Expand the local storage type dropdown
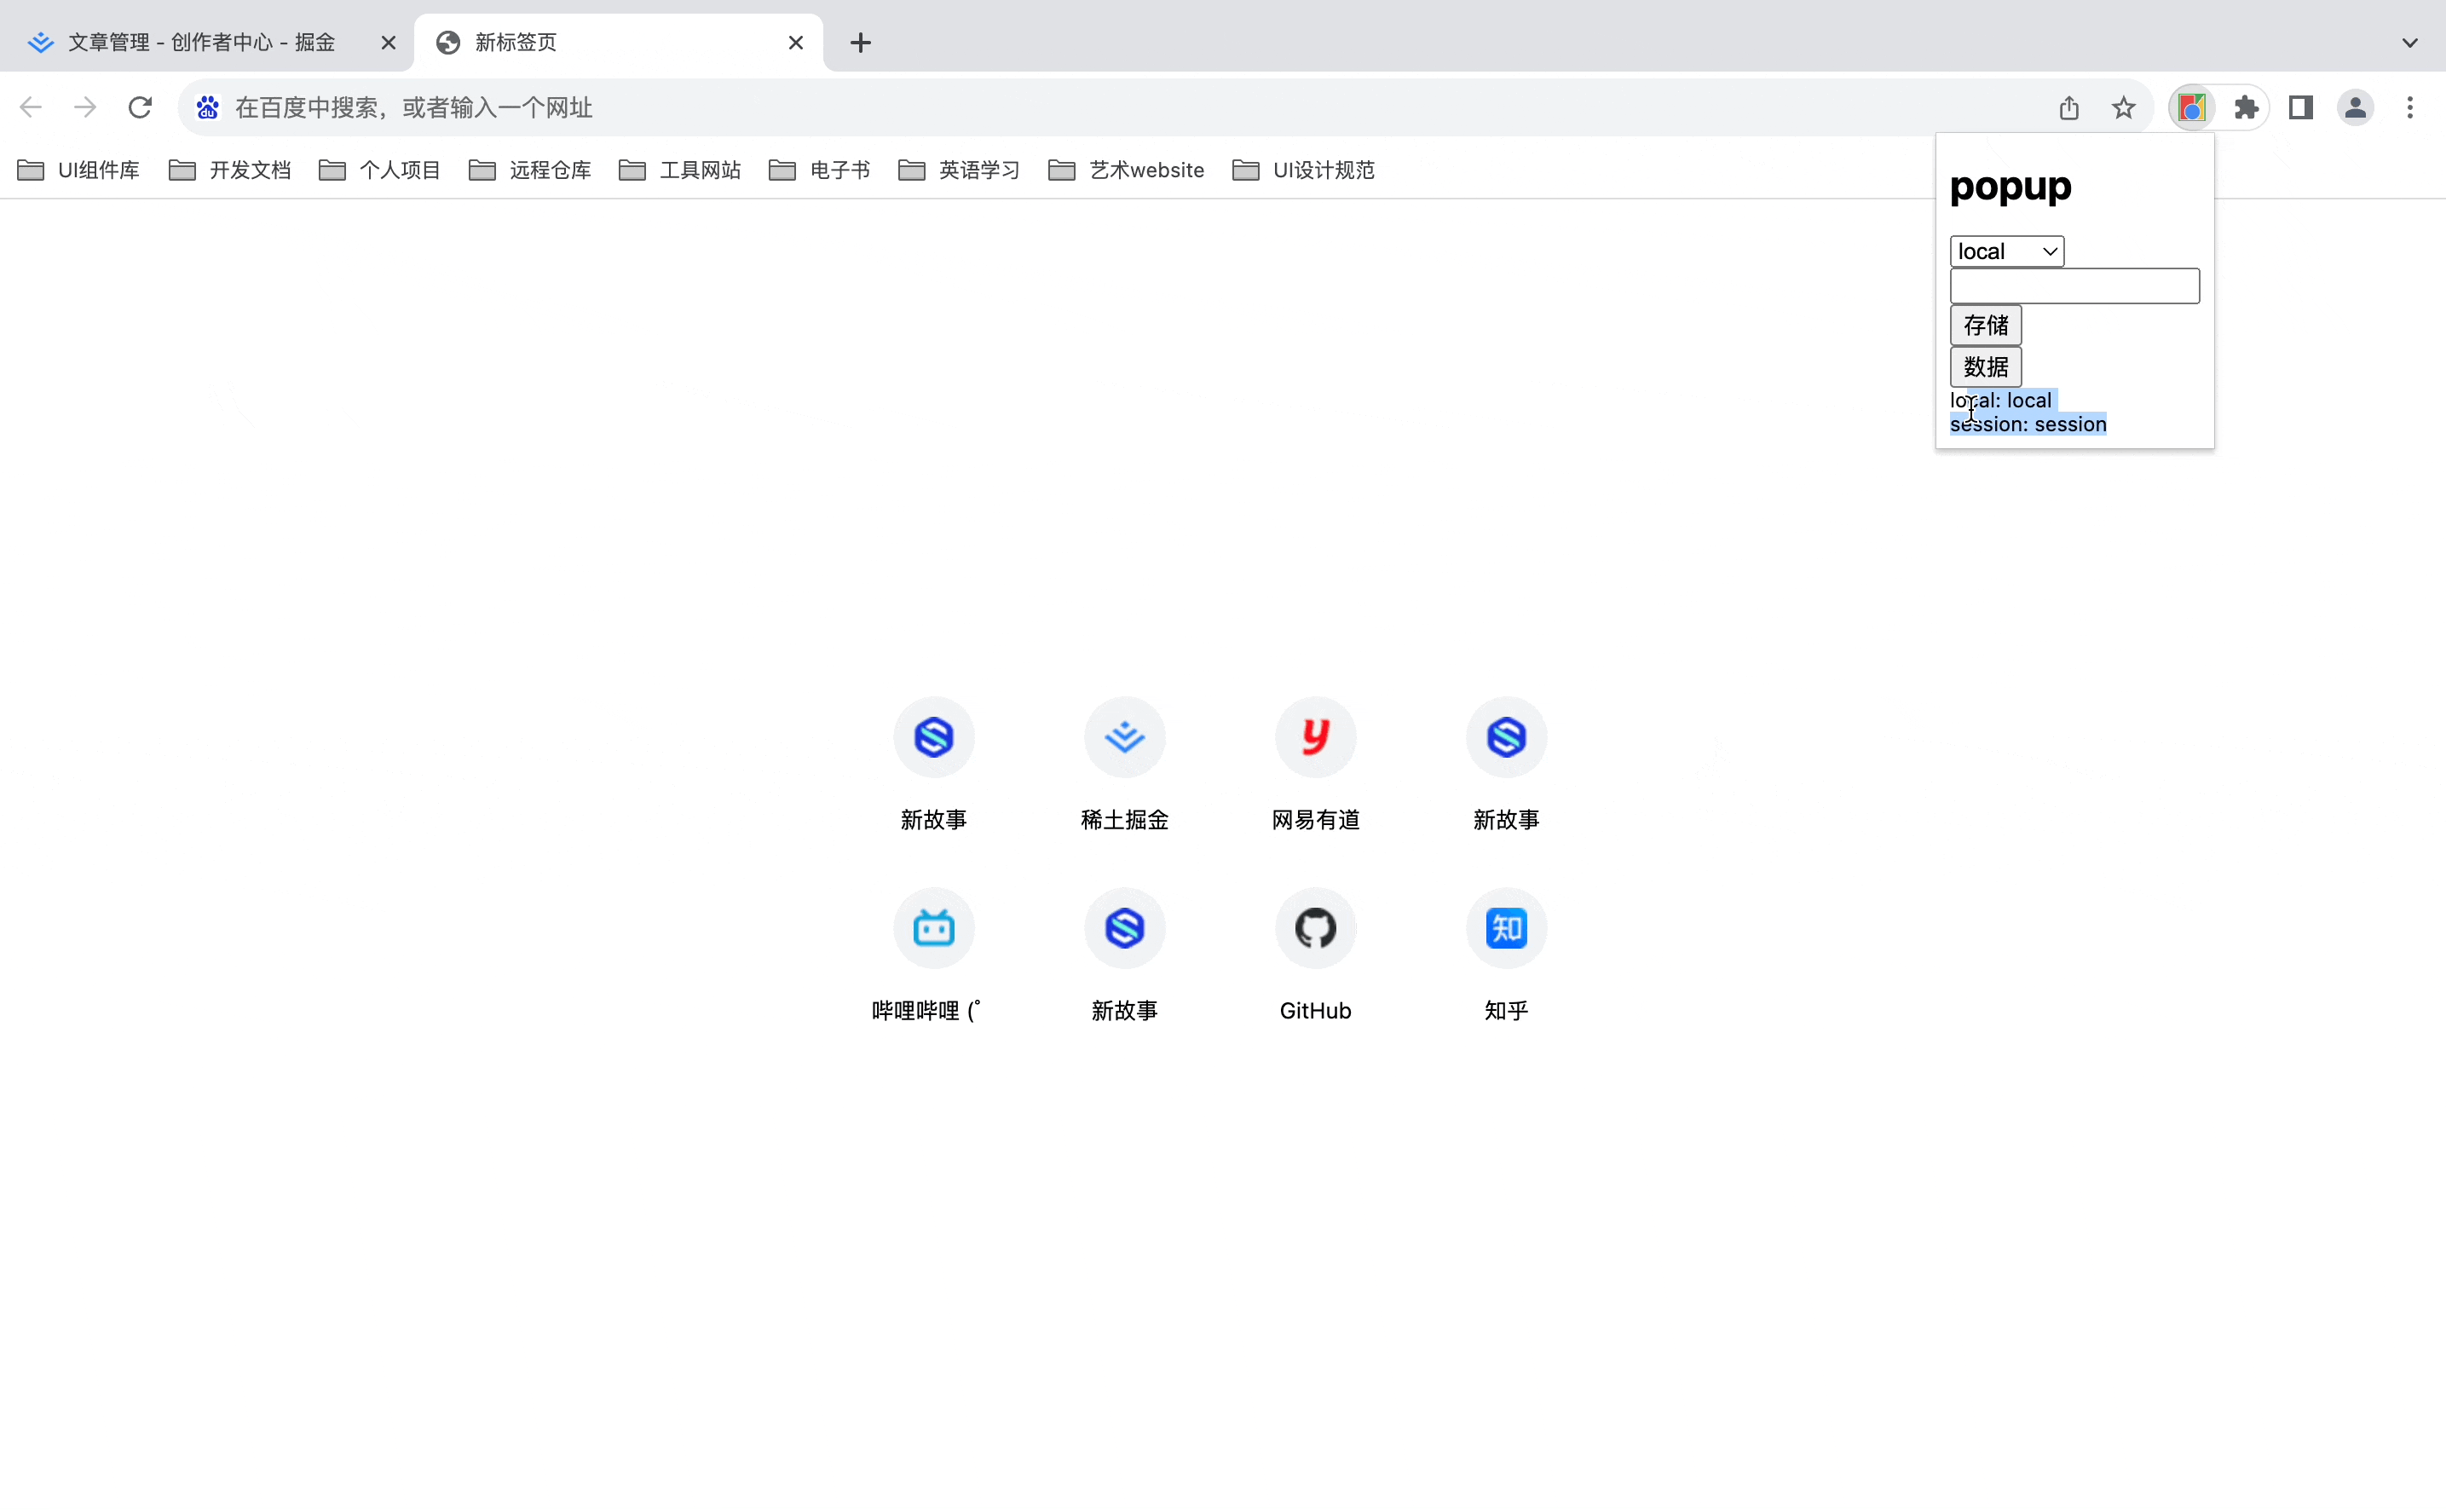The width and height of the screenshot is (2446, 1512). tap(2006, 251)
